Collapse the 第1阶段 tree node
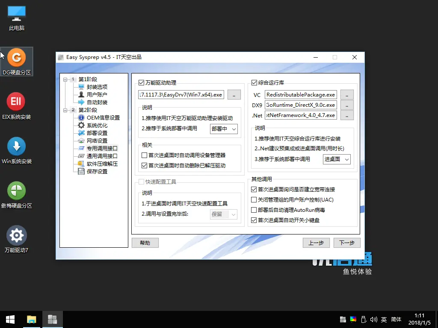This screenshot has height=328, width=438. point(65,79)
